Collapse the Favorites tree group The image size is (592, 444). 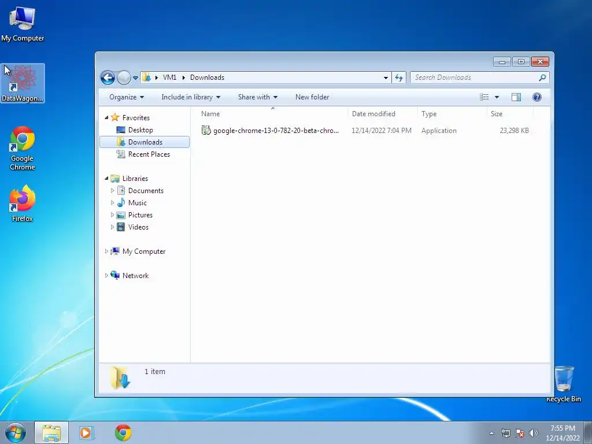click(x=106, y=118)
